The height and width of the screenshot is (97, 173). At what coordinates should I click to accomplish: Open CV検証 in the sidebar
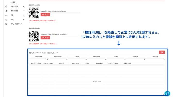pyautogui.click(x=13, y=2)
